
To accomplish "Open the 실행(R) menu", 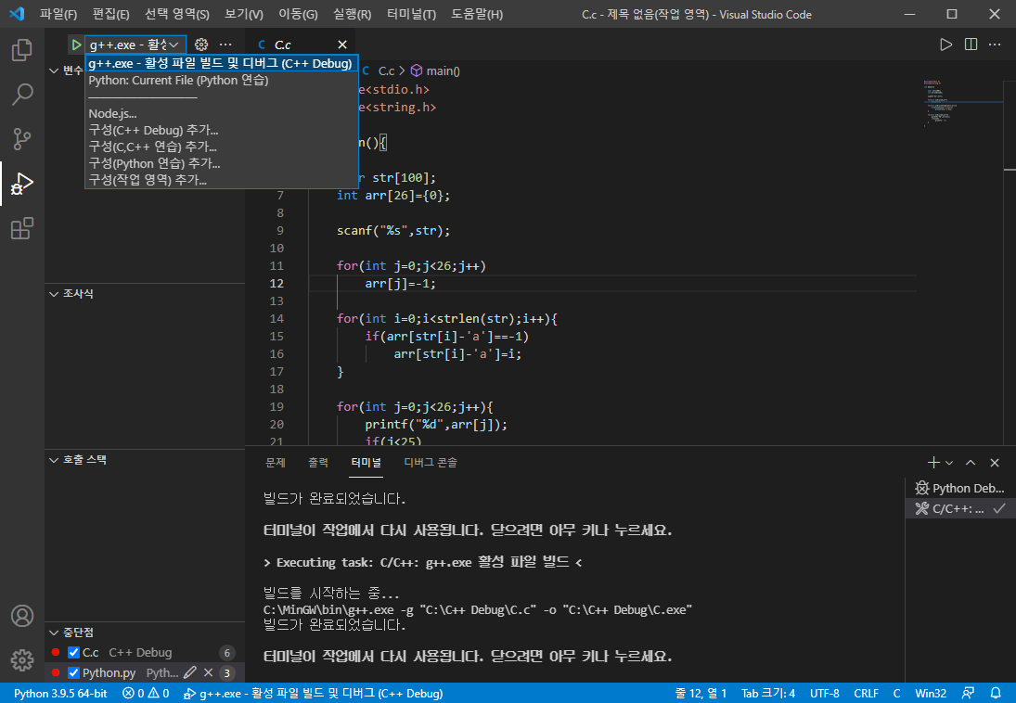I will (x=352, y=14).
